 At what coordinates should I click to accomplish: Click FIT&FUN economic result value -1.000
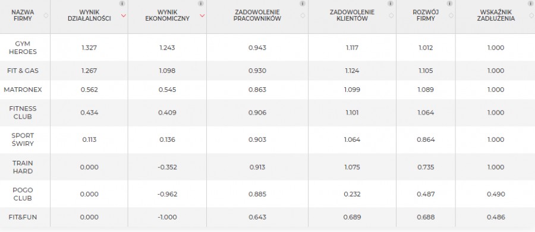167,217
